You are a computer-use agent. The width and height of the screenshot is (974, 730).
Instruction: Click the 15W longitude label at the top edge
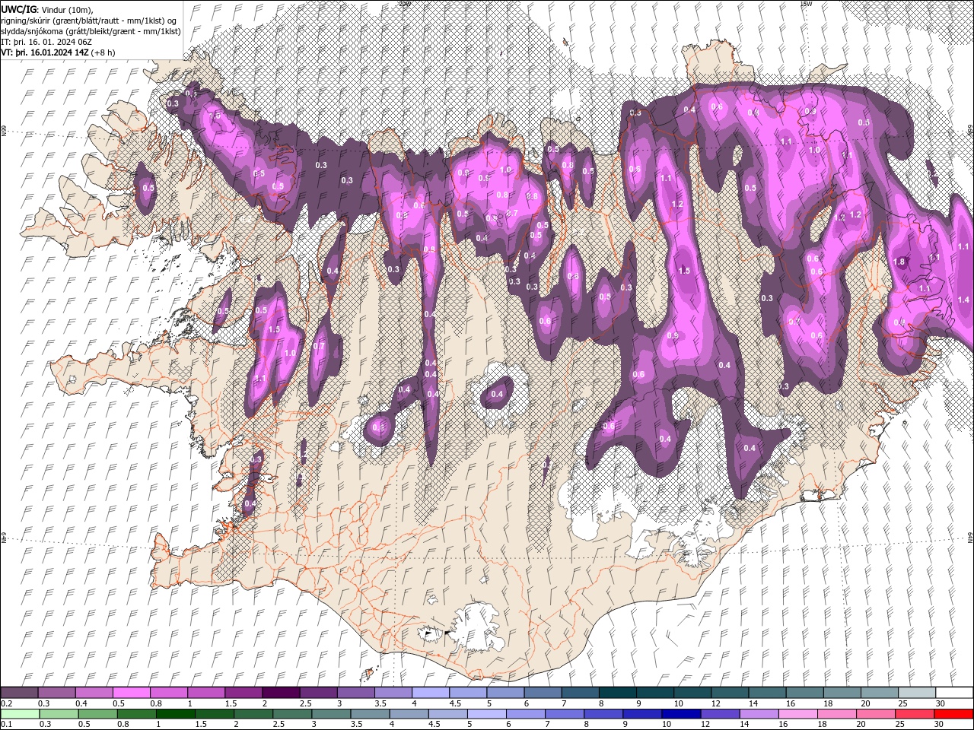point(806,4)
